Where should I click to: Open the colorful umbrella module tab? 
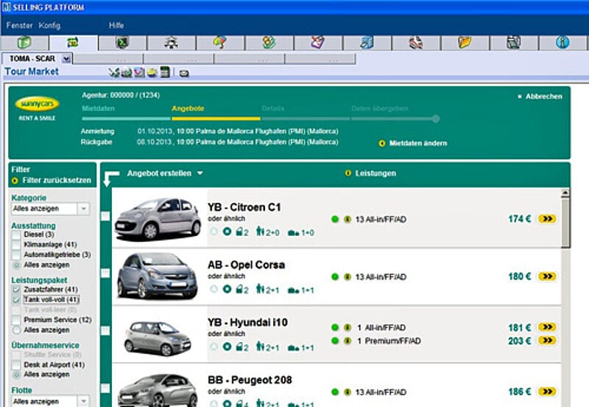click(x=220, y=43)
